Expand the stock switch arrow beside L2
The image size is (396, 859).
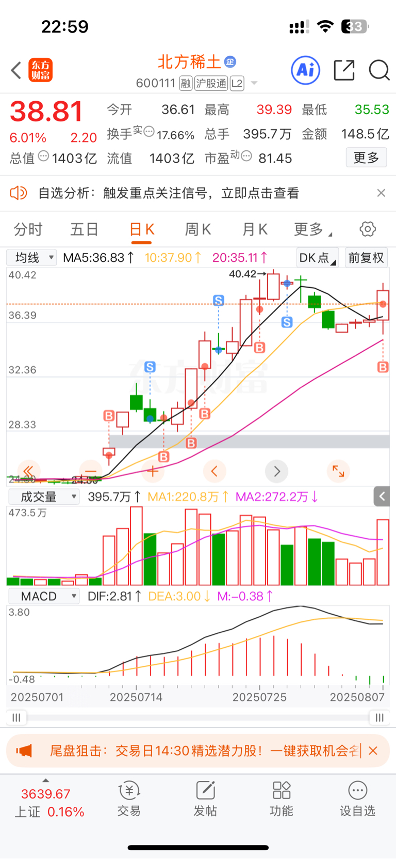(254, 83)
